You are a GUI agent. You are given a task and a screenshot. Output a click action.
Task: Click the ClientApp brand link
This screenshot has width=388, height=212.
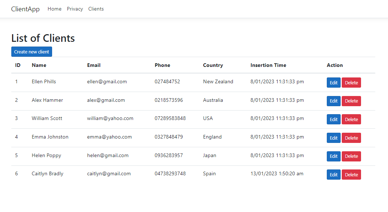click(25, 9)
